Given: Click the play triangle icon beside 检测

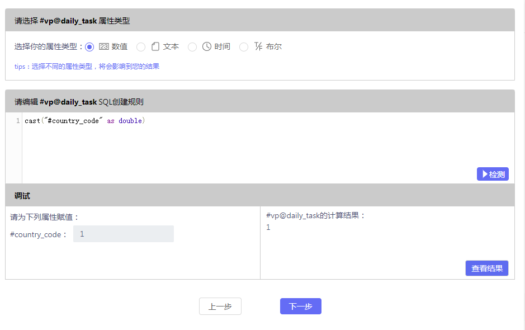Looking at the screenshot, I should [485, 175].
